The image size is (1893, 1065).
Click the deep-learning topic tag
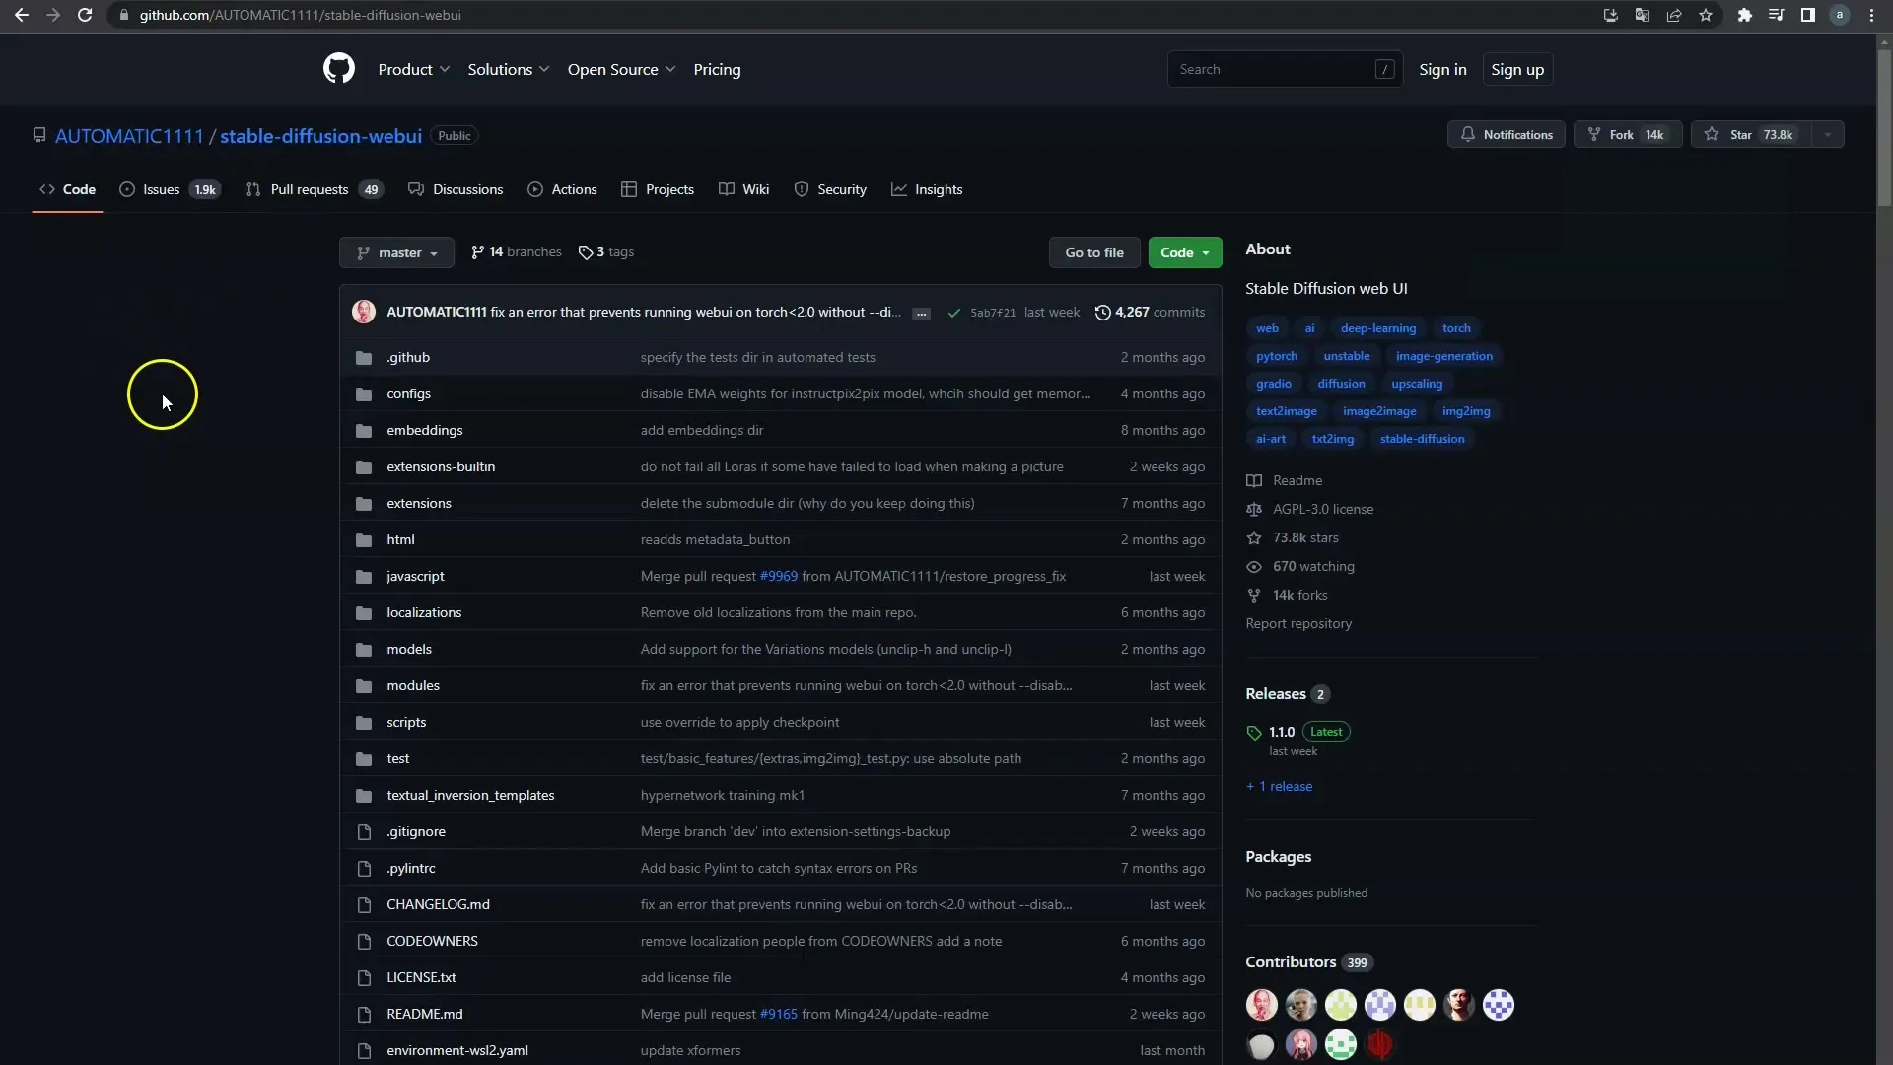coord(1377,328)
